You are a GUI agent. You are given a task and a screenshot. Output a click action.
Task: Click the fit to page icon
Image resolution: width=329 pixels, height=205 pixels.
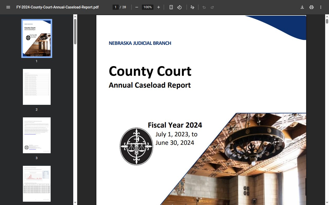(171, 7)
